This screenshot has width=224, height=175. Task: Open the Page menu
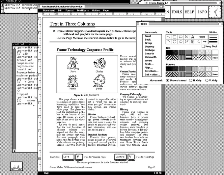106,11
